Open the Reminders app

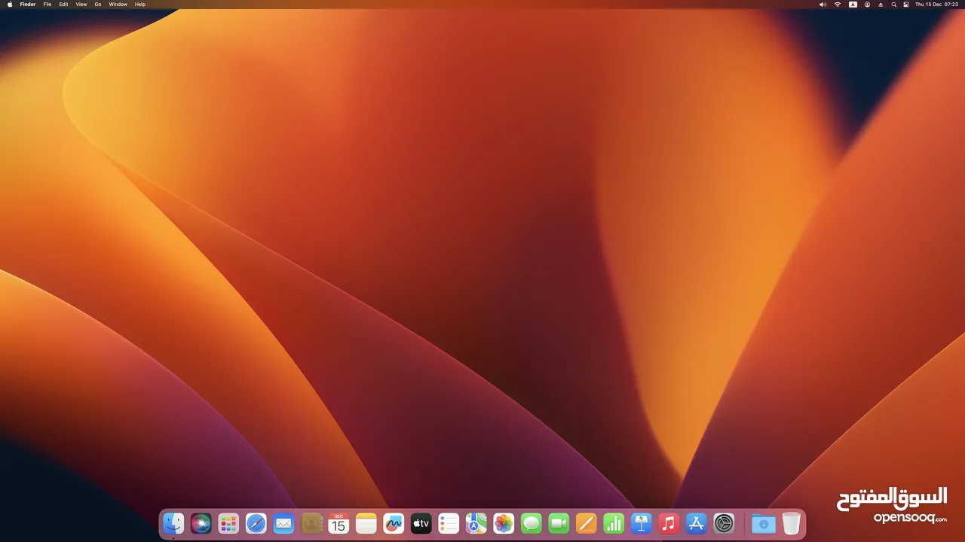449,523
